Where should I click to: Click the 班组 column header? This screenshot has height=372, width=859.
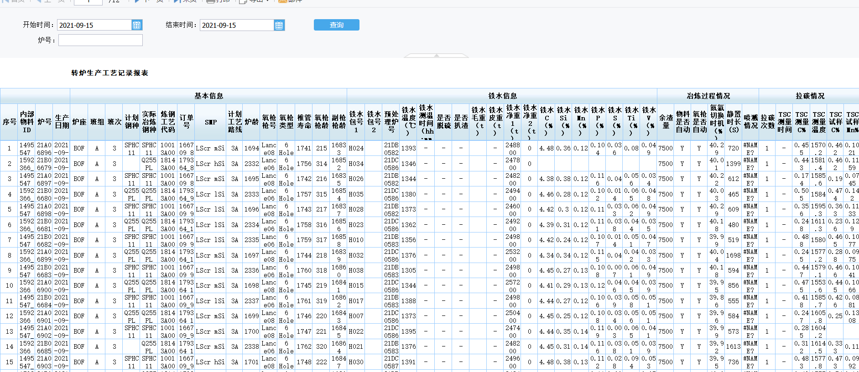pyautogui.click(x=97, y=122)
